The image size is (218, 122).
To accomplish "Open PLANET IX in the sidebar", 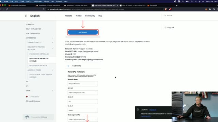I will pyautogui.click(x=30, y=24).
